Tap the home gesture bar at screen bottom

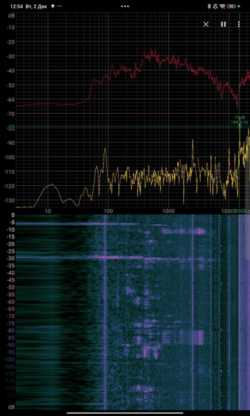(x=125, y=413)
